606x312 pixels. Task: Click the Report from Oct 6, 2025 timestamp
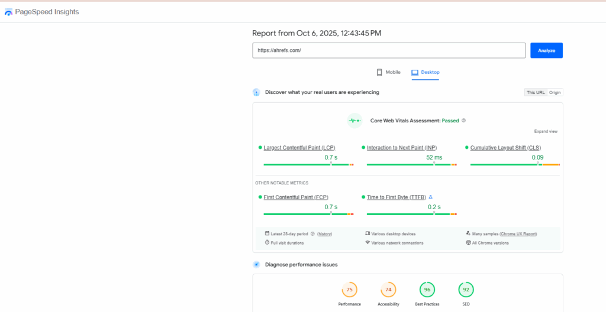tap(317, 33)
